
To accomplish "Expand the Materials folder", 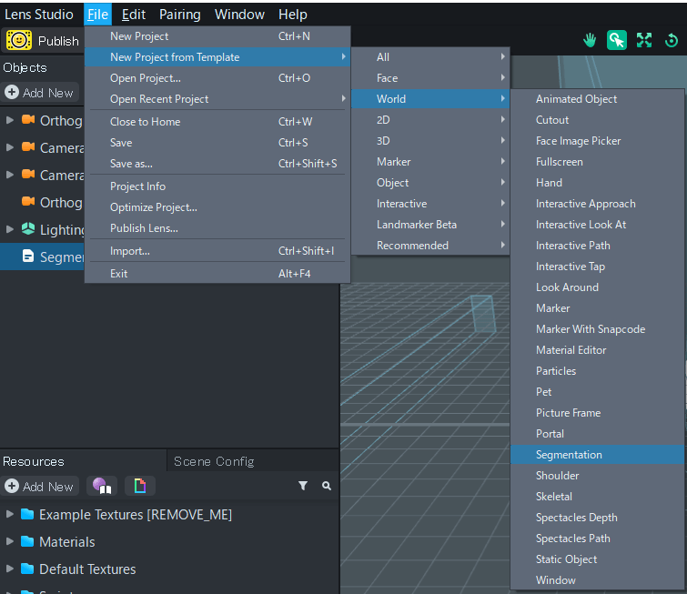I will (x=10, y=542).
